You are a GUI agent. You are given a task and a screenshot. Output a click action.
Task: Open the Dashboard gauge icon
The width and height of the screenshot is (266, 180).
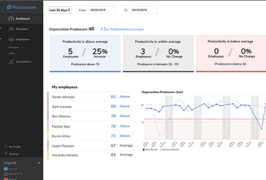click(11, 19)
